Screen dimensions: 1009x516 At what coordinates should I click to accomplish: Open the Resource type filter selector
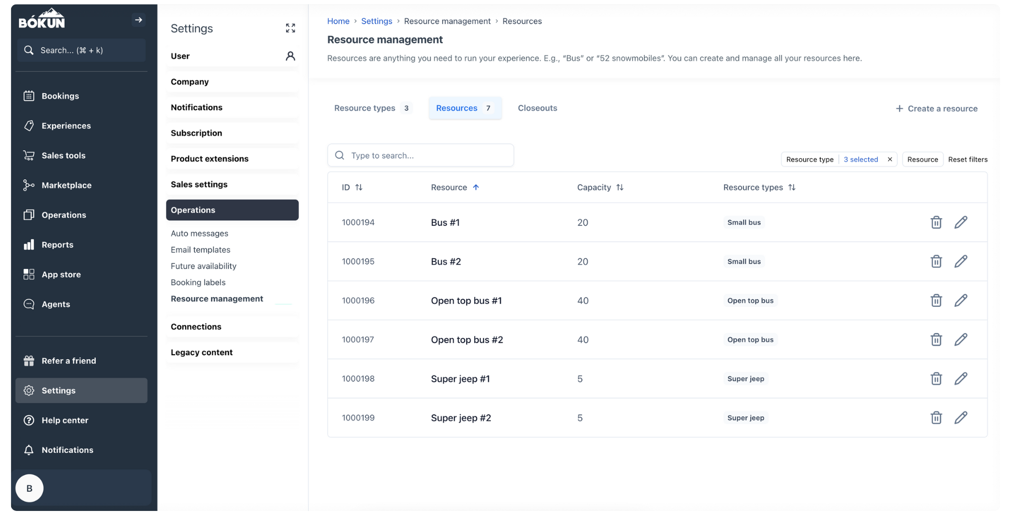(x=810, y=159)
